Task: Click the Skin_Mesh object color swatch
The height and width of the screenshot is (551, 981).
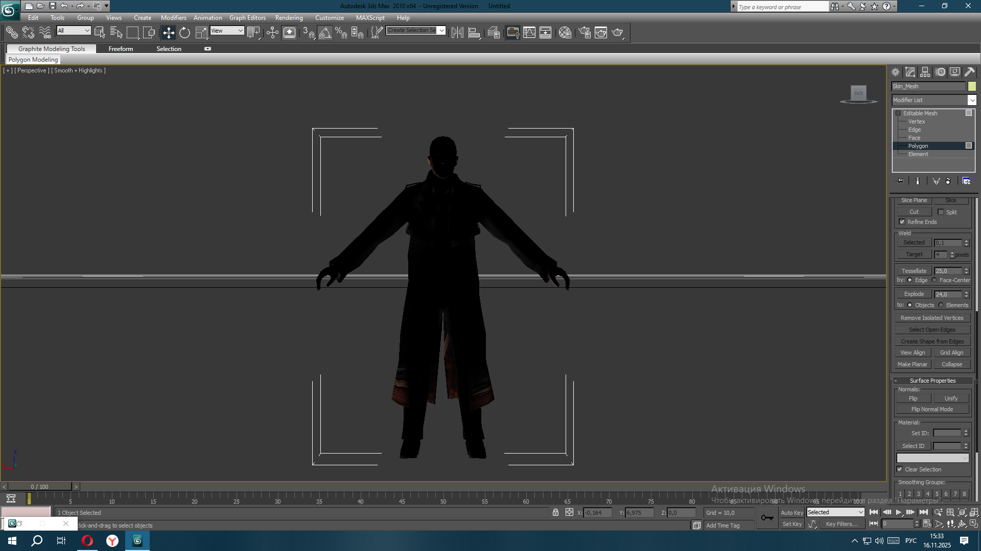Action: [972, 86]
